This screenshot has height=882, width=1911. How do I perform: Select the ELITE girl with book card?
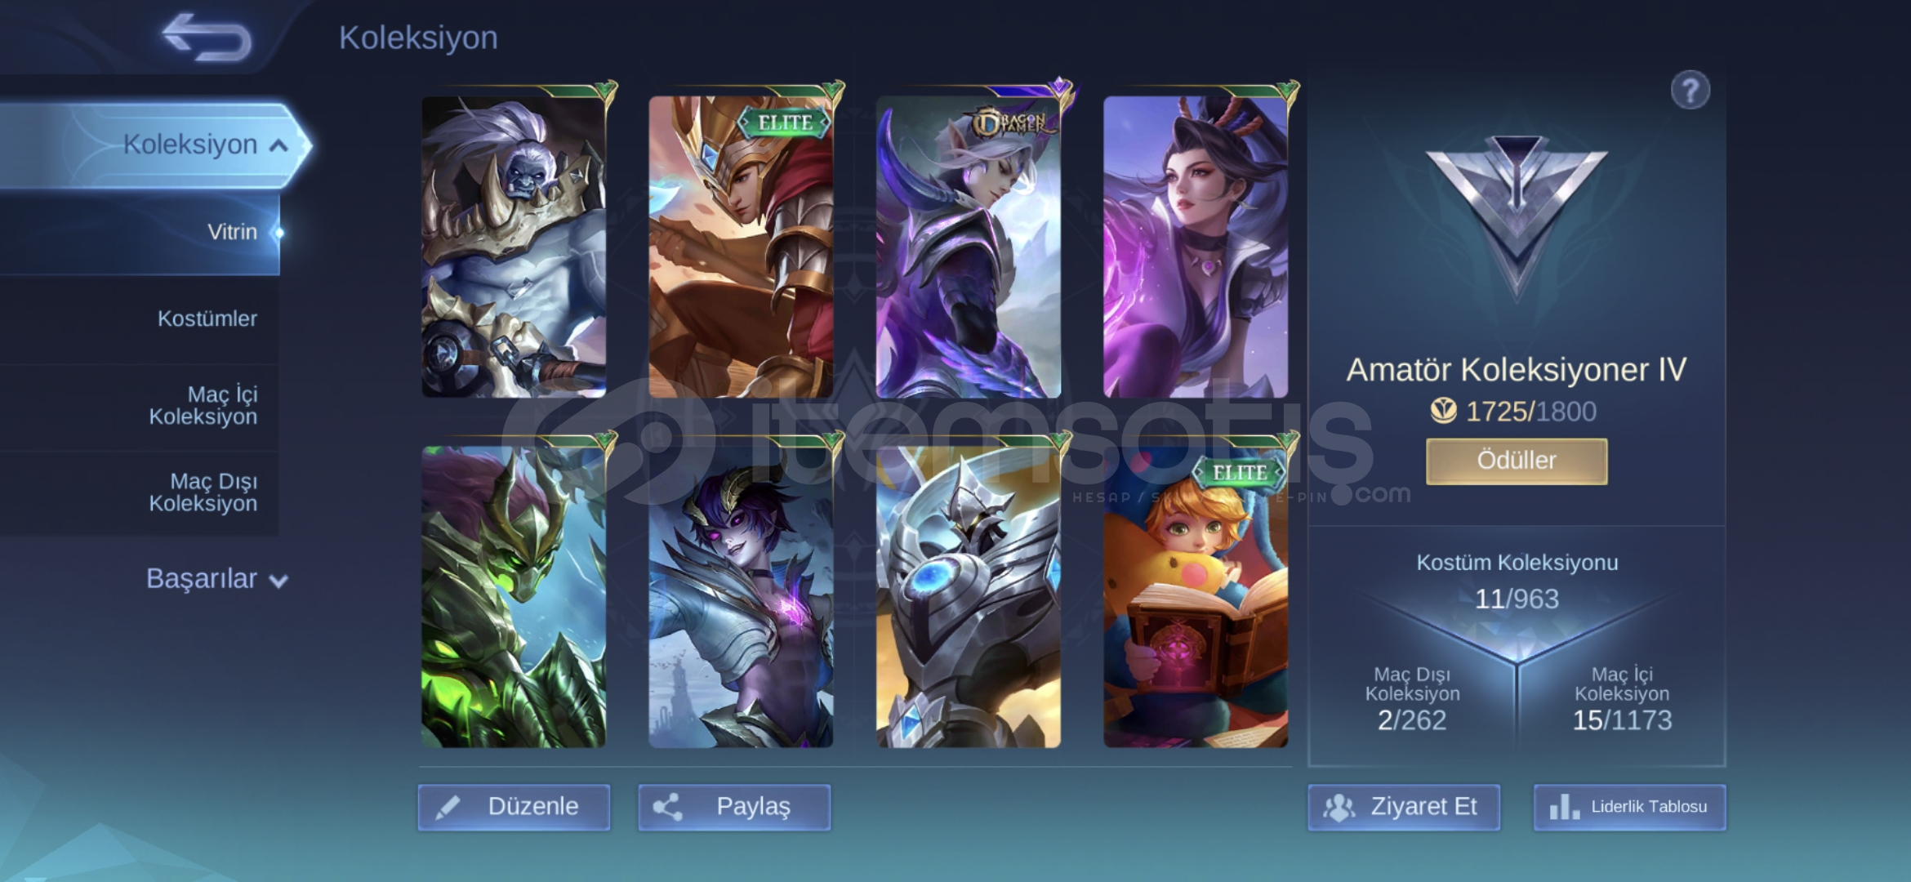tap(1196, 596)
